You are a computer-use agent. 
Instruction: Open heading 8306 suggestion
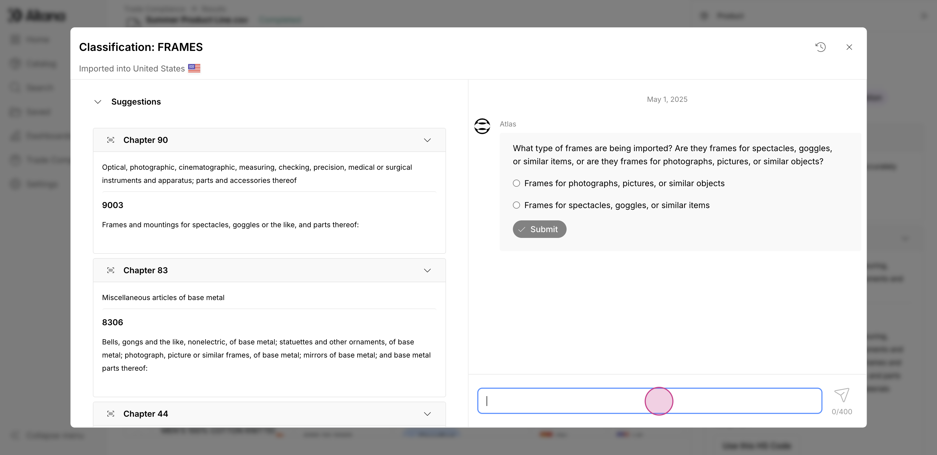112,322
